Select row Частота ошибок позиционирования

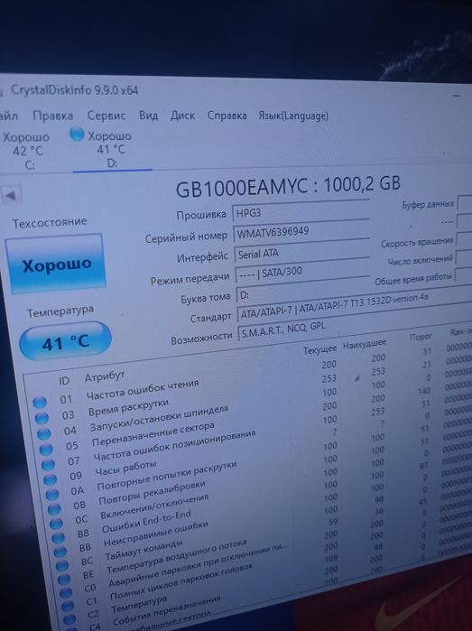(x=175, y=445)
